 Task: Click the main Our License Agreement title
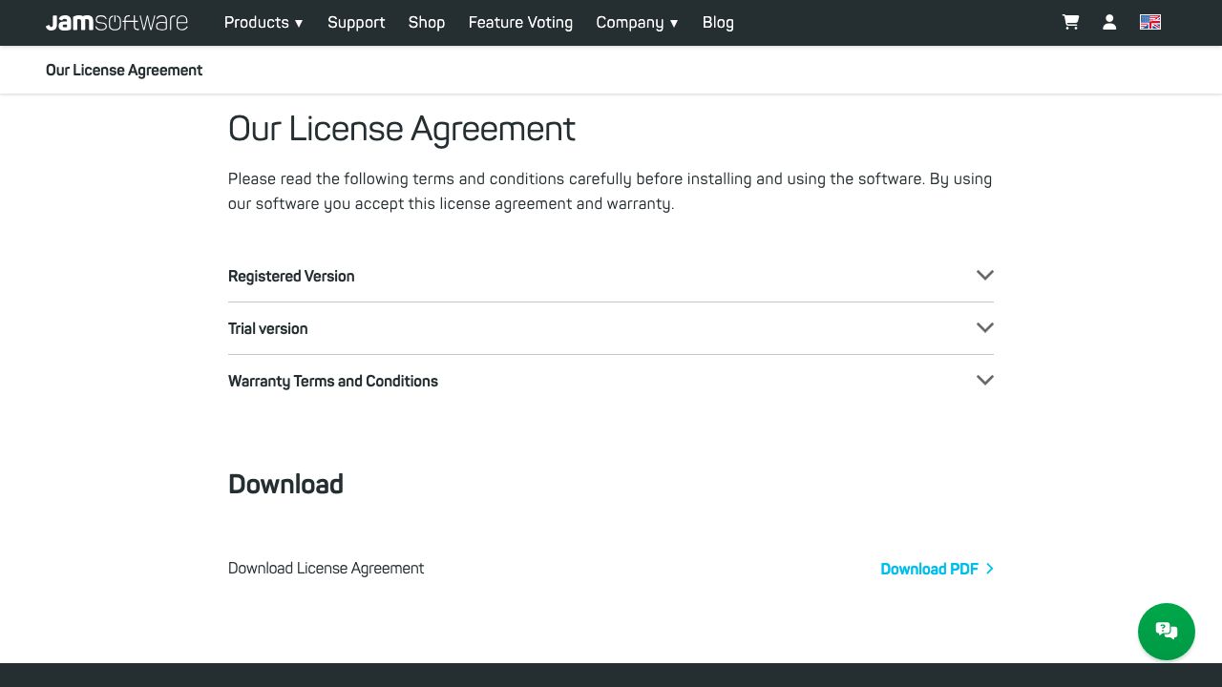point(402,129)
